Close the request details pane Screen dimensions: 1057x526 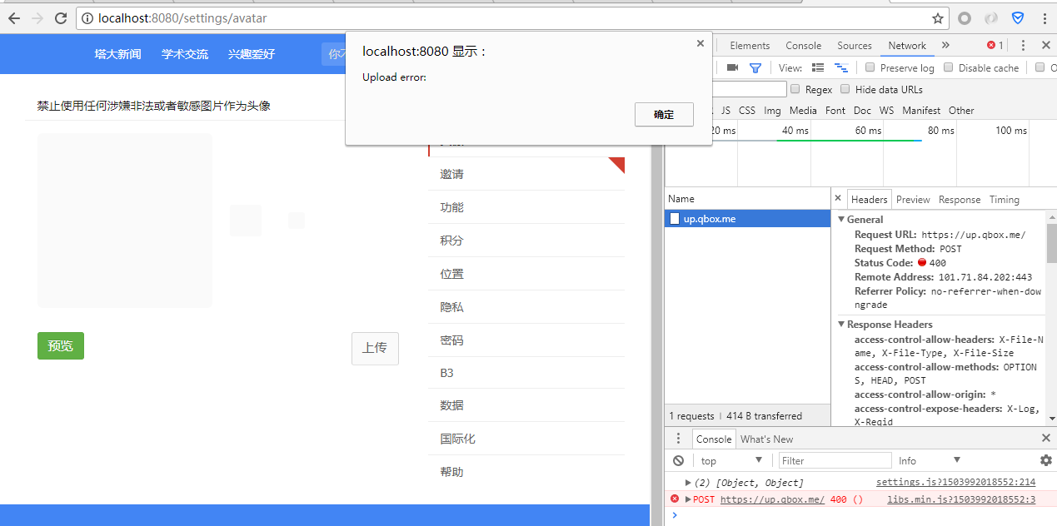coord(838,199)
